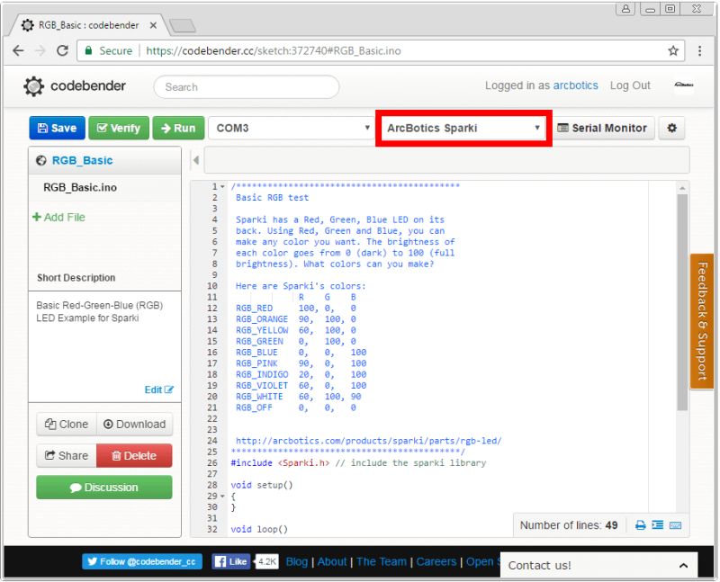Close the RGB_Basic browser tab
Viewport: 720px width, 582px height.
pyautogui.click(x=153, y=25)
